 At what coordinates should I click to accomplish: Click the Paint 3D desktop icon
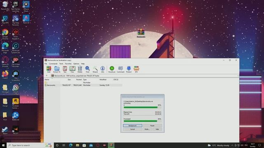[x=26, y=19]
